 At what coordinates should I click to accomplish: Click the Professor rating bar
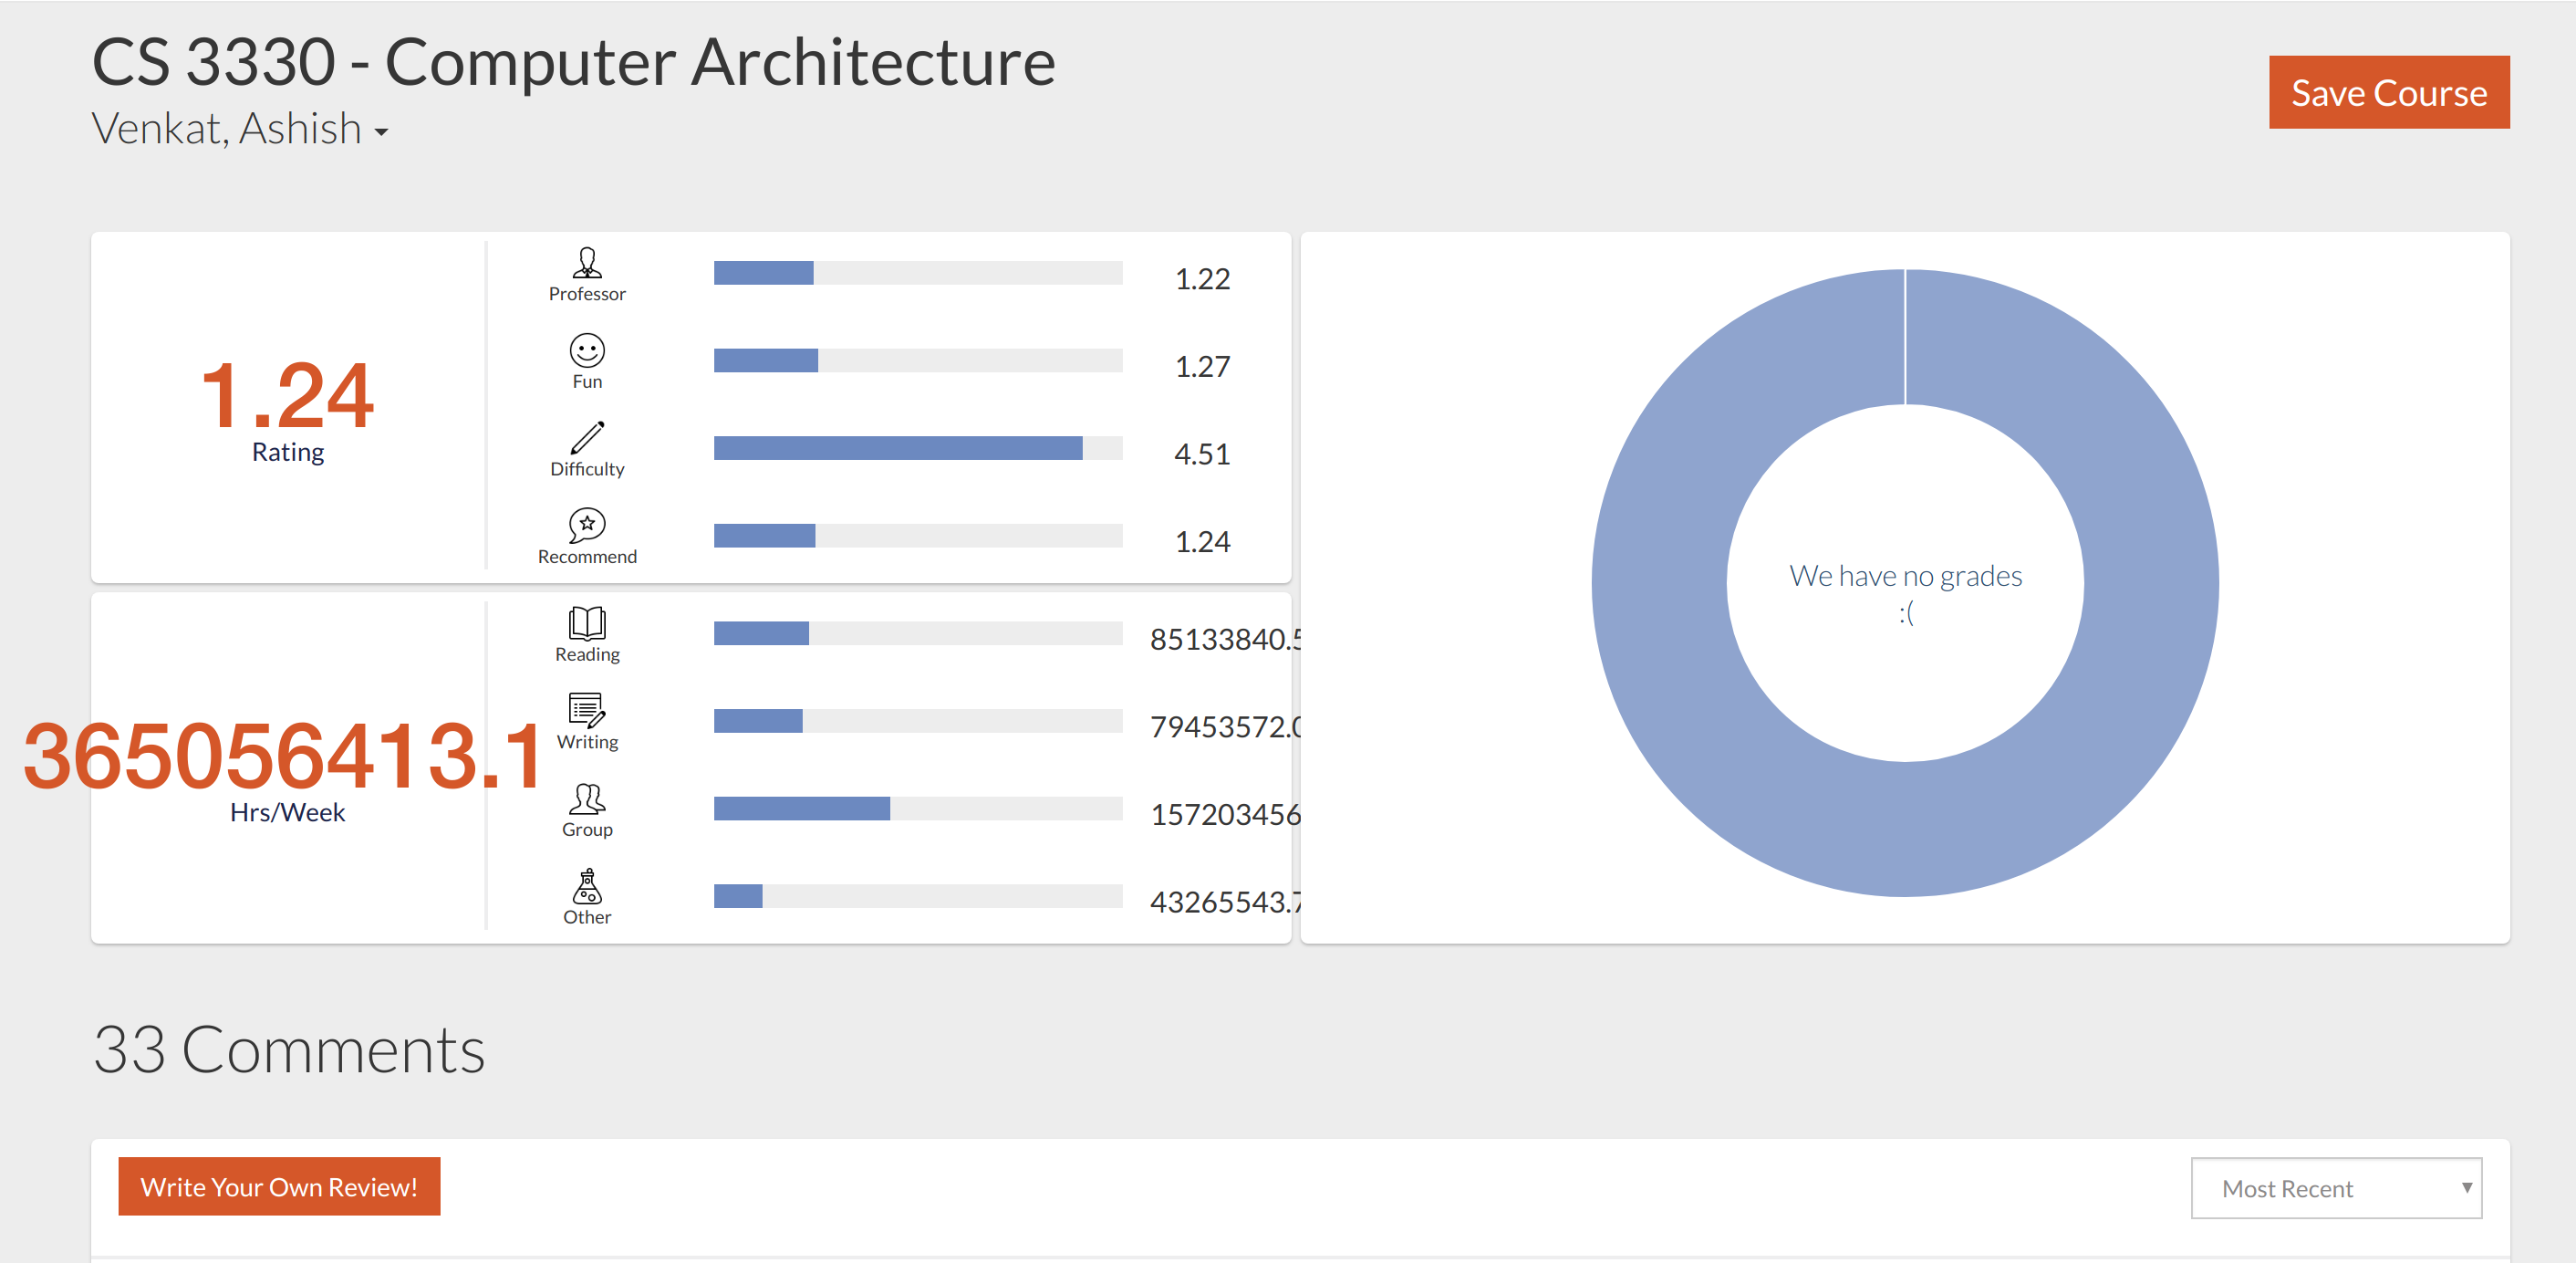point(917,273)
